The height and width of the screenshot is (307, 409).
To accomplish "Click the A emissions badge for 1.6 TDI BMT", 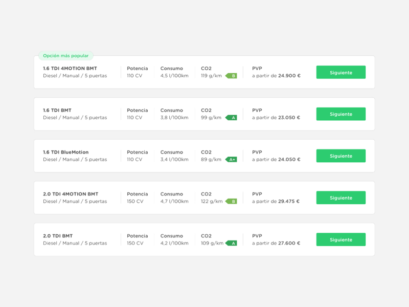I will (x=232, y=118).
